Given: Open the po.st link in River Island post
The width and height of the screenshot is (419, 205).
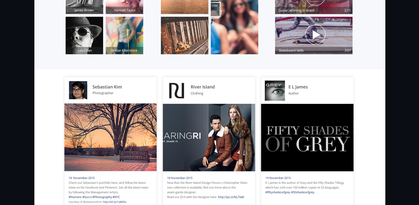Looking at the screenshot, I should 231,197.
